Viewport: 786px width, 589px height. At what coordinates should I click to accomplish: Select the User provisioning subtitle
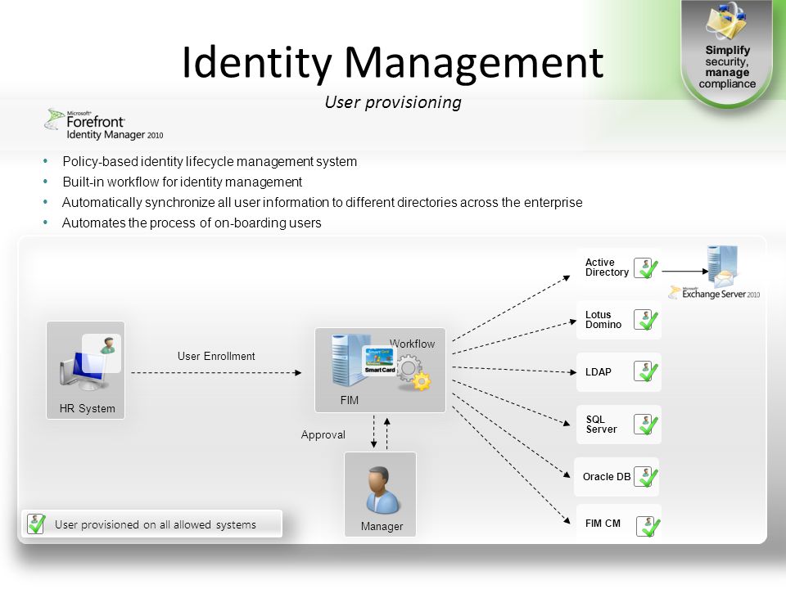point(392,102)
